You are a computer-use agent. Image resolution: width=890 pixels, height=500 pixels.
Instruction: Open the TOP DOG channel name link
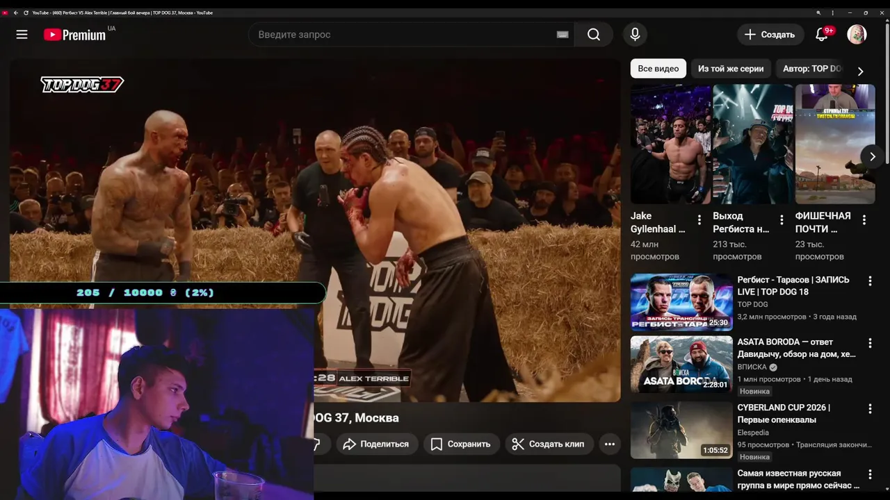click(x=752, y=304)
